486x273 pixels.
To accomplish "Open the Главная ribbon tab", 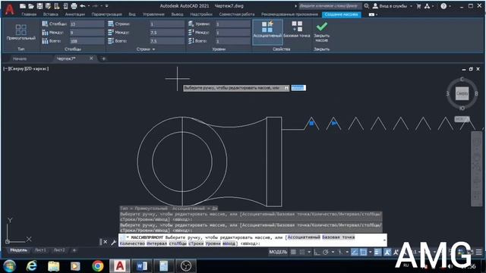I will click(29, 14).
